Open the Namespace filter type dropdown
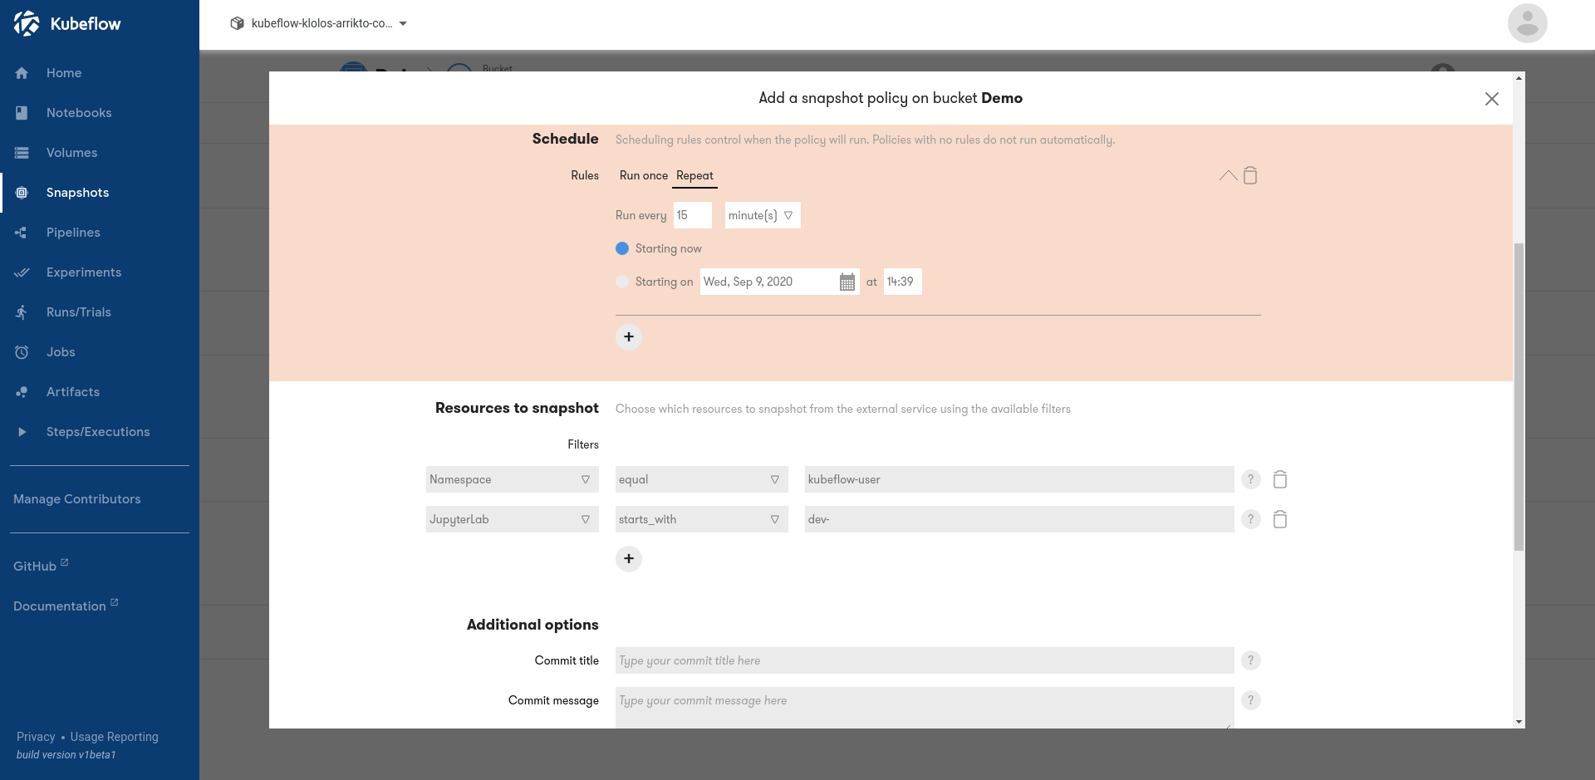The height and width of the screenshot is (780, 1595). pos(513,479)
